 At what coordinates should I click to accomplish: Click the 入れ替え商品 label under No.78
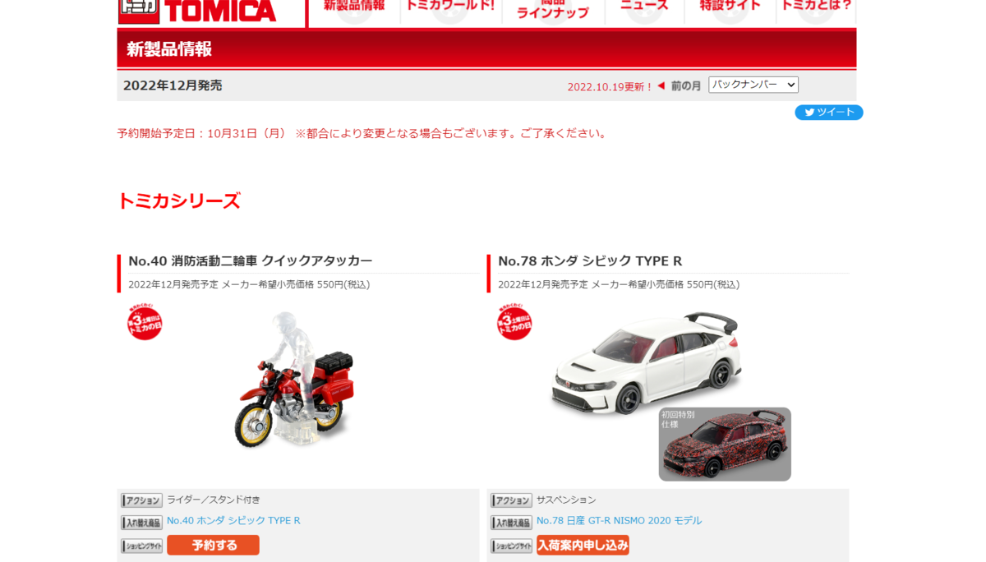click(x=511, y=523)
